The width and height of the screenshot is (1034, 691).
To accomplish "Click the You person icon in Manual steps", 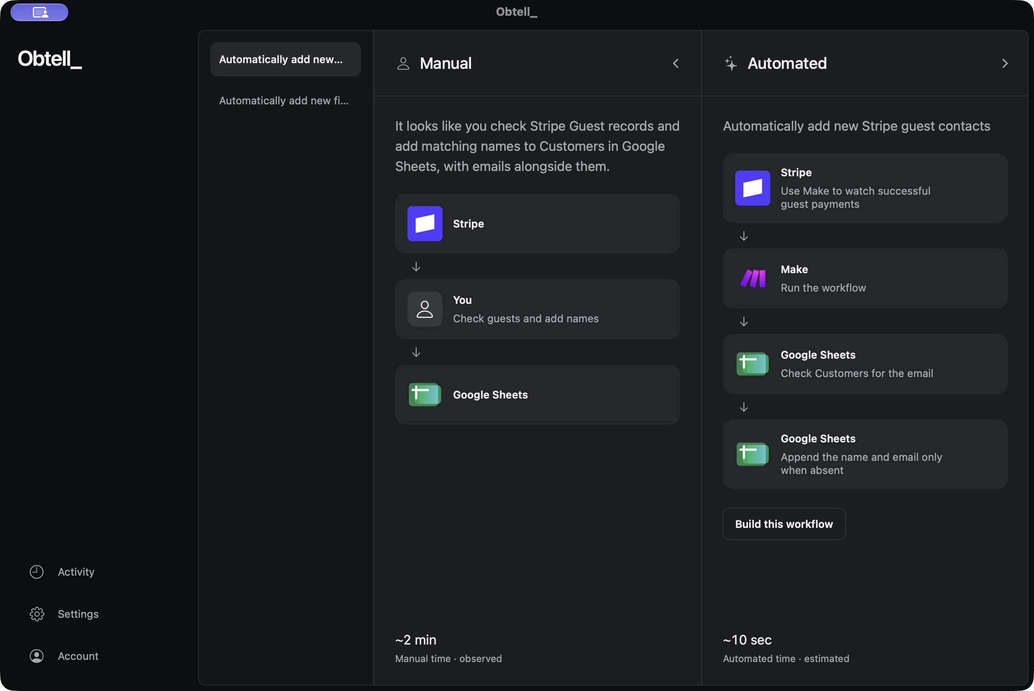I will 425,309.
